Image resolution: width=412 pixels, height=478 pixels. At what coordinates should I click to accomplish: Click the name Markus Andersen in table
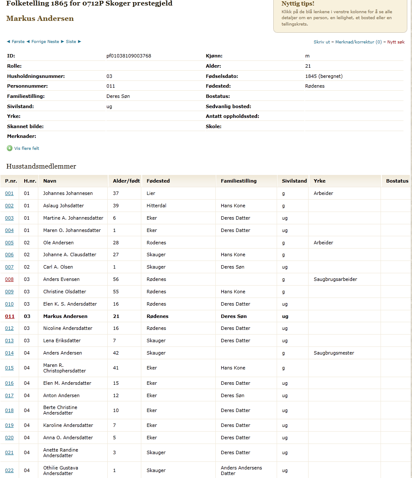pyautogui.click(x=65, y=316)
